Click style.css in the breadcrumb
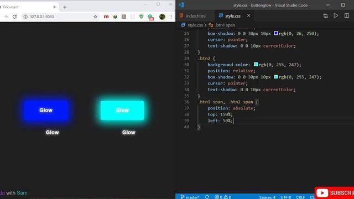Viewport: 354px width, 199px height. tap(195, 25)
